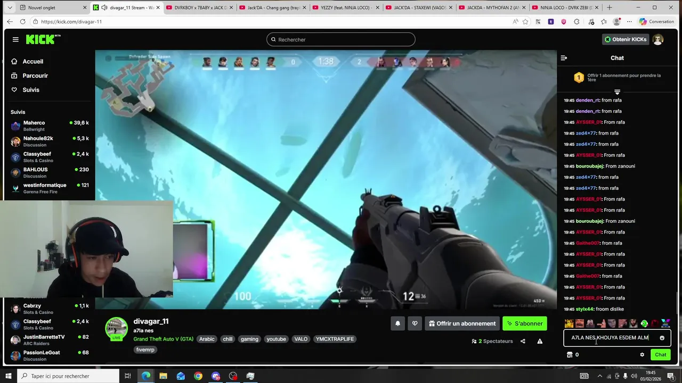Image resolution: width=682 pixels, height=383 pixels.
Task: Open the chat shop icon
Action: tap(569, 355)
